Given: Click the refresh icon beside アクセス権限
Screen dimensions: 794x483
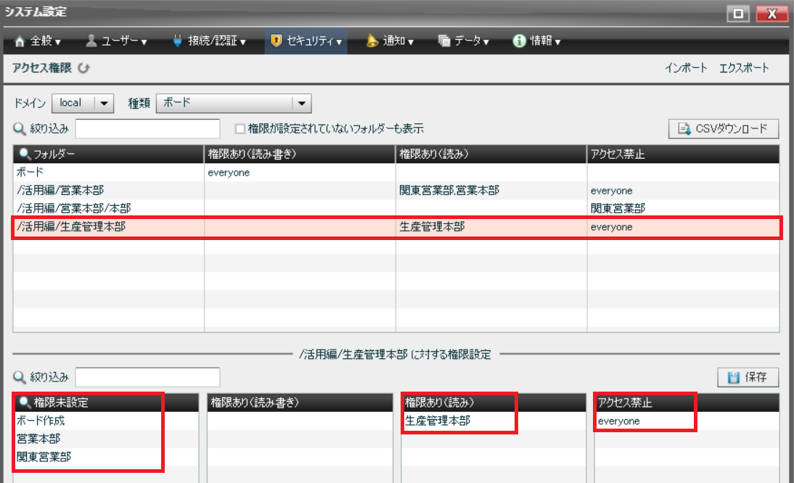Looking at the screenshot, I should click(83, 68).
